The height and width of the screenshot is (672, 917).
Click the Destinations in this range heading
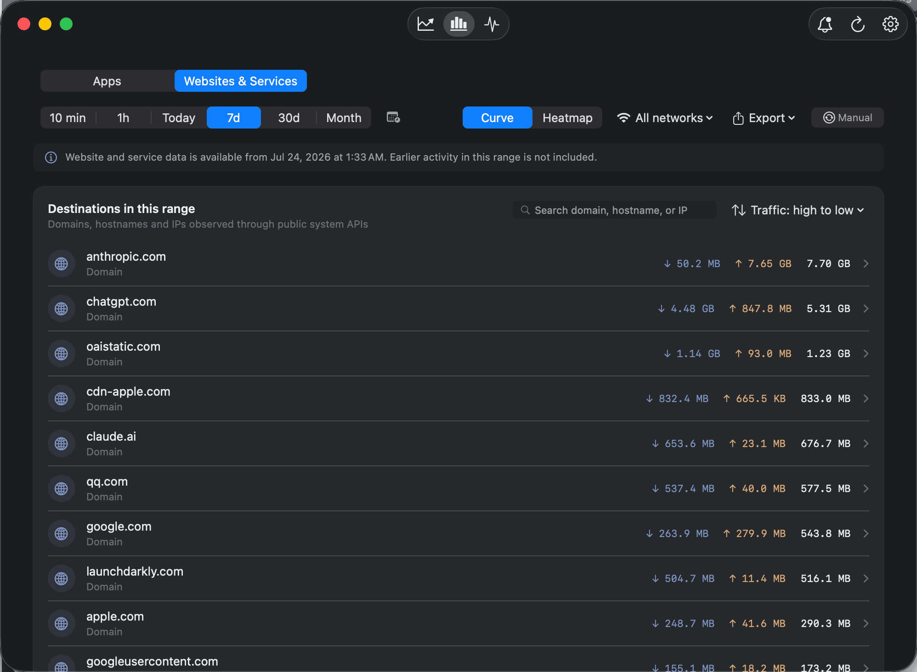121,209
